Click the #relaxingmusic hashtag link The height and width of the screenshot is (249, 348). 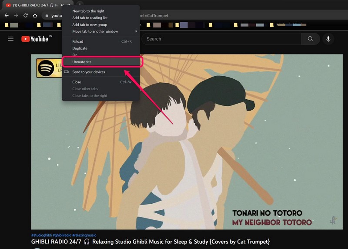[84, 235]
